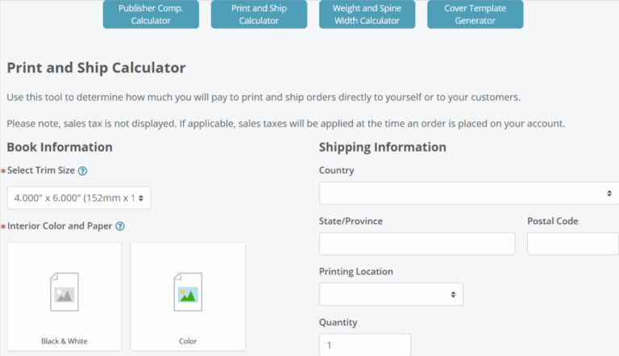The width and height of the screenshot is (619, 356).
Task: Click the Black & White label text
Action: 64,342
